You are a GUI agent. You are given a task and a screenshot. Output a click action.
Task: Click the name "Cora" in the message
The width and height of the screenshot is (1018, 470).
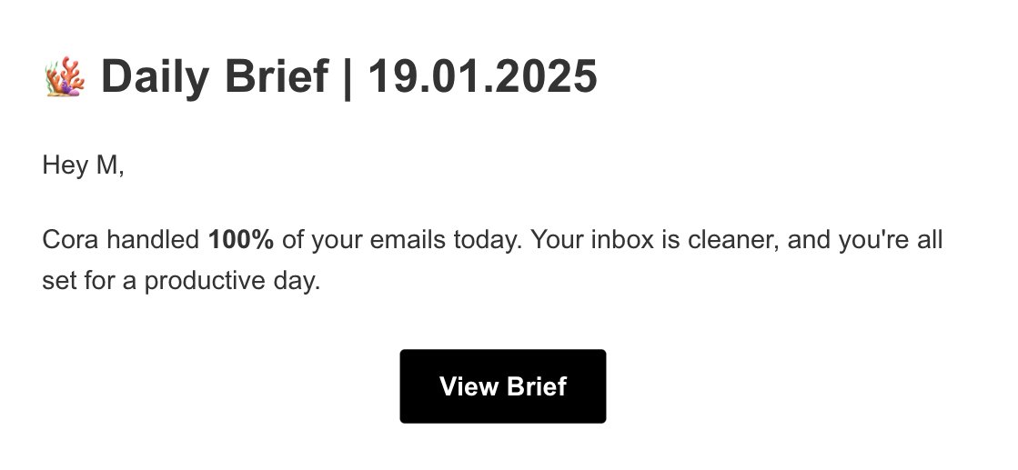[70, 241]
